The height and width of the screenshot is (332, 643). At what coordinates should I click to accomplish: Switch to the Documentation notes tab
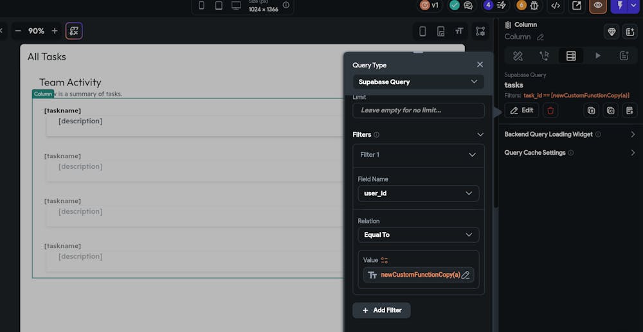pyautogui.click(x=624, y=56)
